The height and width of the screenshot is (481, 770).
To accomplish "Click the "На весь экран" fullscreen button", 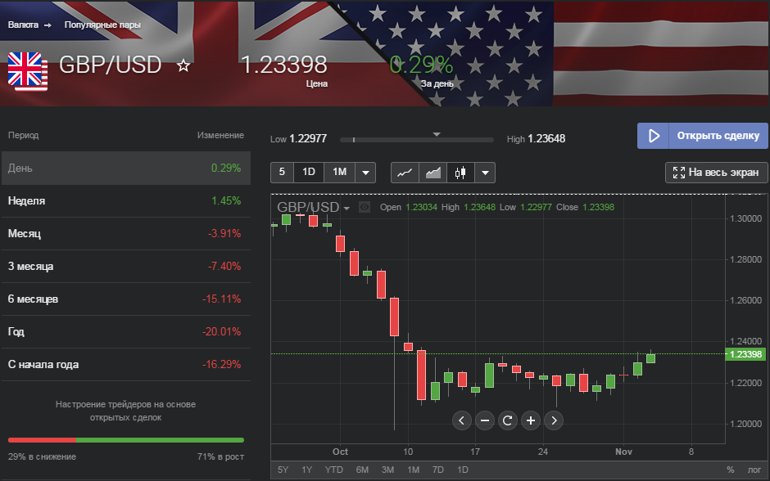I will tap(717, 173).
